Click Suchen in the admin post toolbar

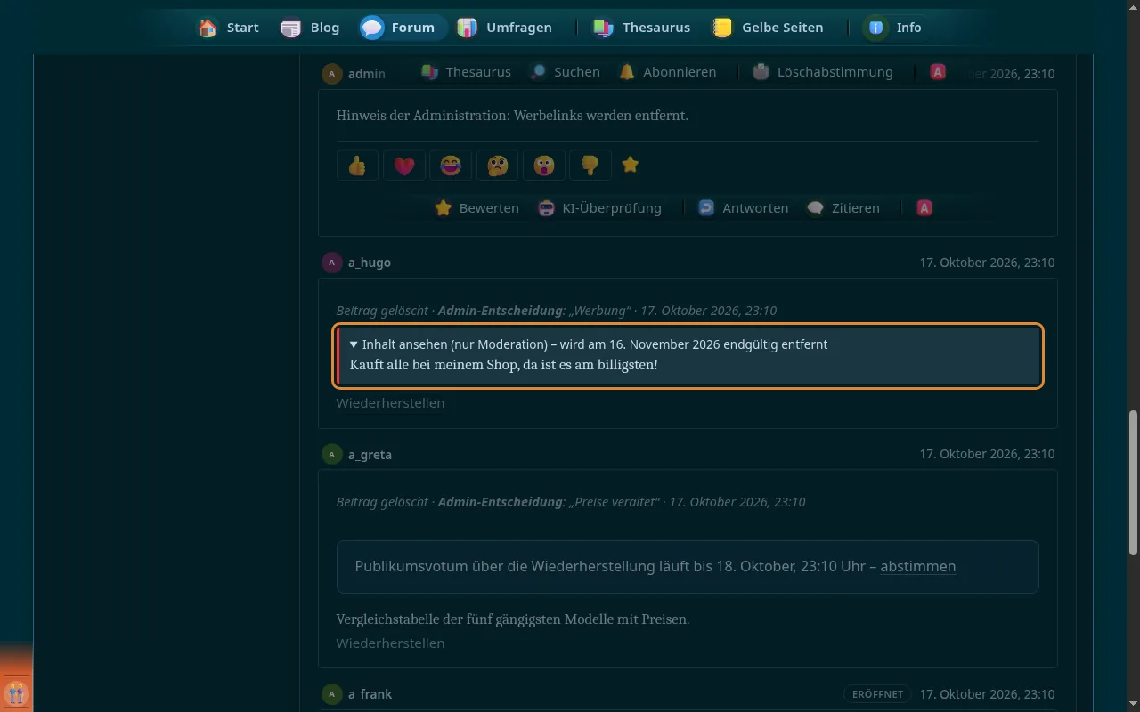pyautogui.click(x=564, y=72)
